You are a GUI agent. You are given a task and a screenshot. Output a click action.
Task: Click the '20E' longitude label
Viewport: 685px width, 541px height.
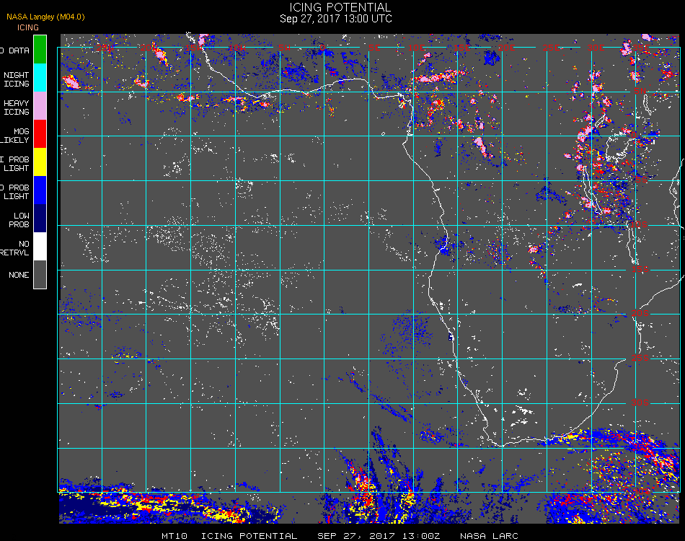click(x=506, y=48)
